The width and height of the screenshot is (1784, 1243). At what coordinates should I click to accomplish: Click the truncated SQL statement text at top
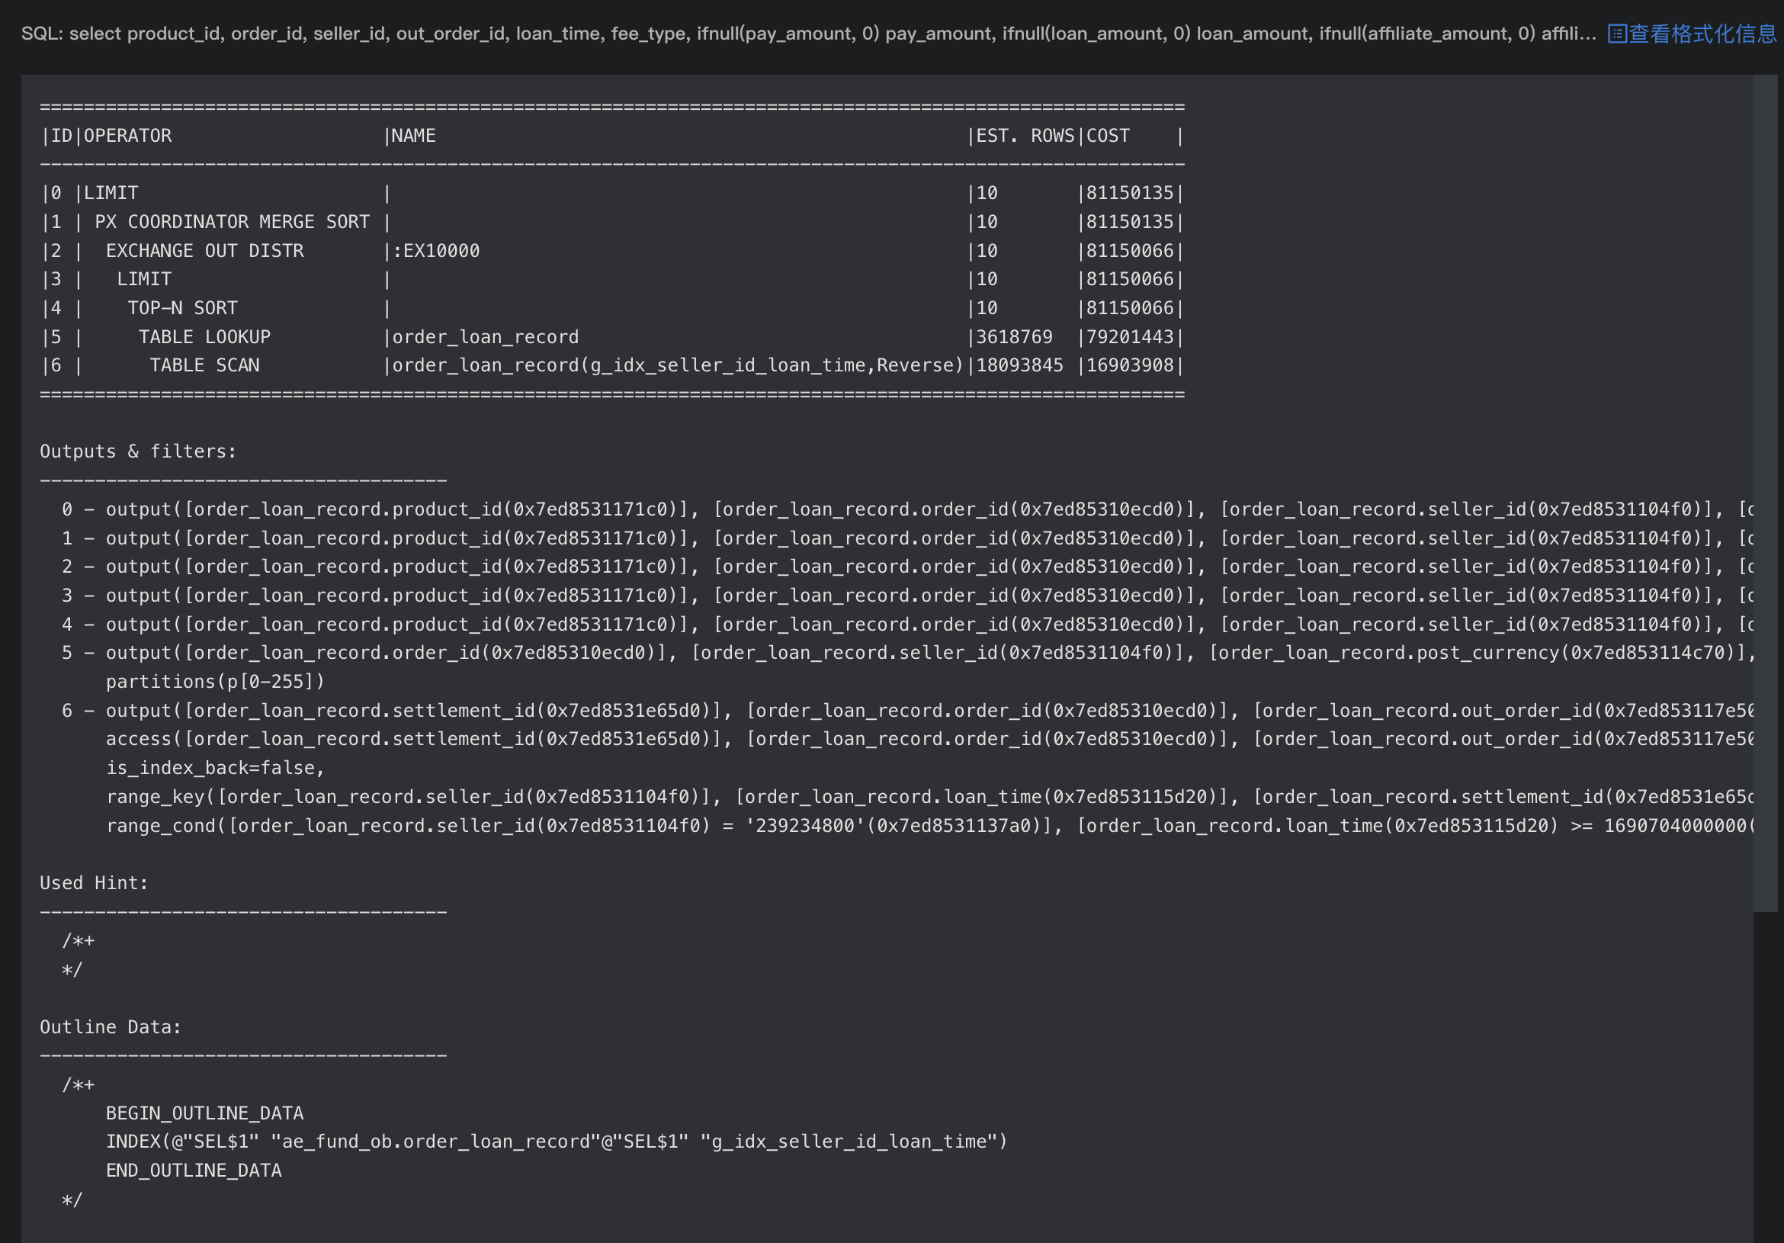(x=808, y=34)
